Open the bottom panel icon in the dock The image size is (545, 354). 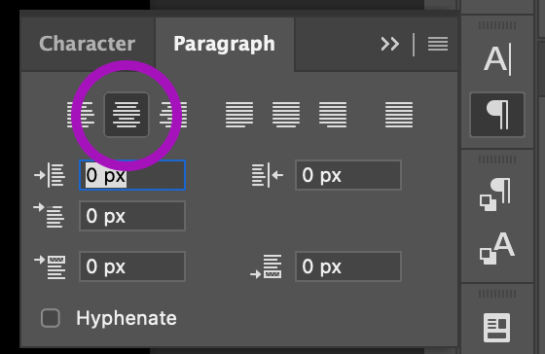point(496,328)
